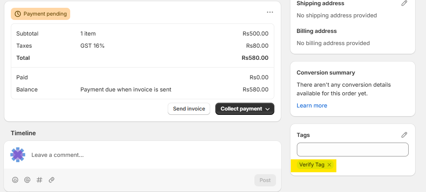Select the Verify Tag label
This screenshot has width=426, height=192.
point(312,165)
